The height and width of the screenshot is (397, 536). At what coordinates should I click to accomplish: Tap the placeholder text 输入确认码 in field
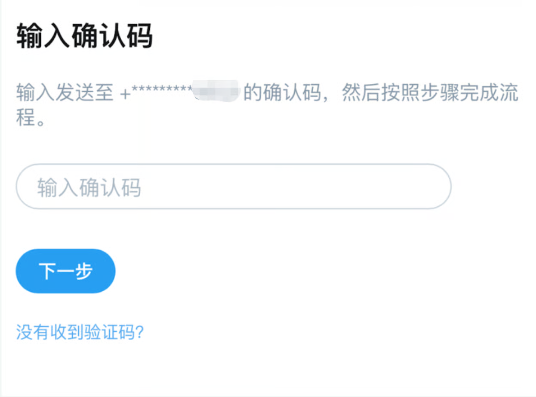tap(89, 188)
